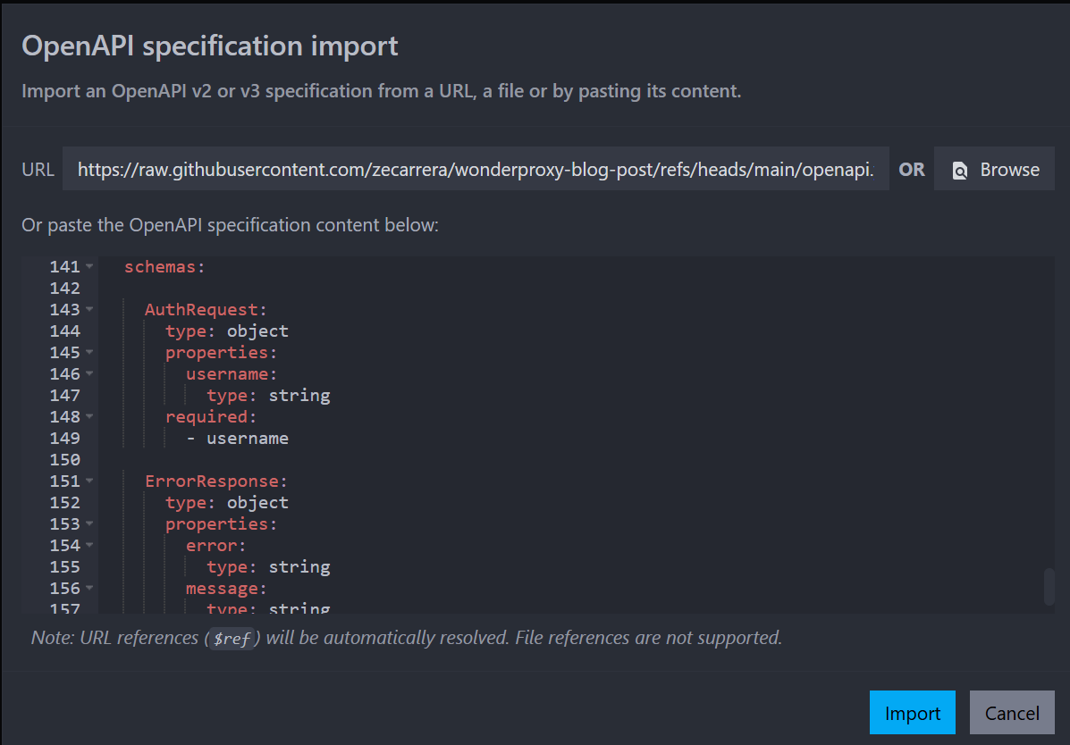Image resolution: width=1070 pixels, height=745 pixels.
Task: Click 'type: string' on line 155
Action: pos(268,566)
